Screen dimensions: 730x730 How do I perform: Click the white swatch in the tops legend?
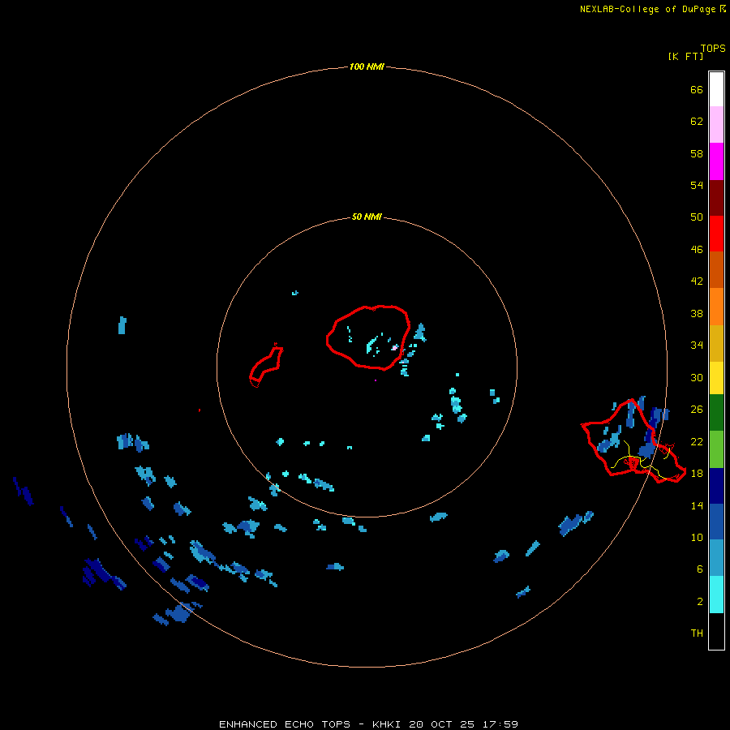click(716, 89)
